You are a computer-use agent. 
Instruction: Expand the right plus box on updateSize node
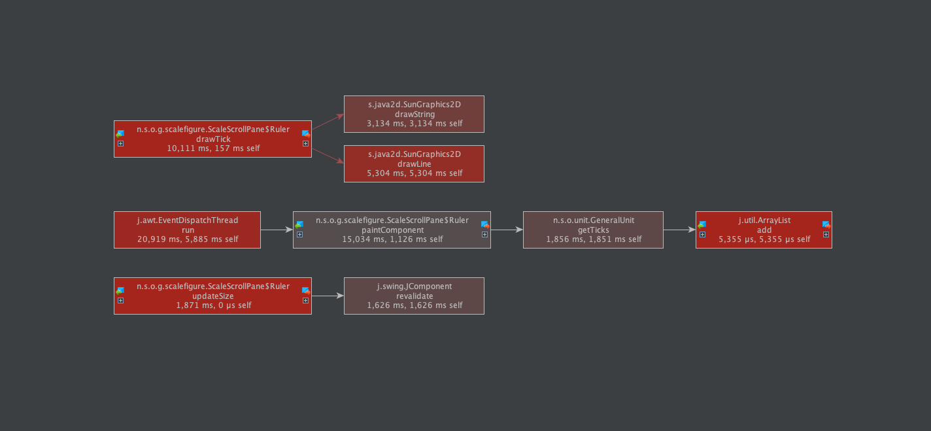point(305,300)
